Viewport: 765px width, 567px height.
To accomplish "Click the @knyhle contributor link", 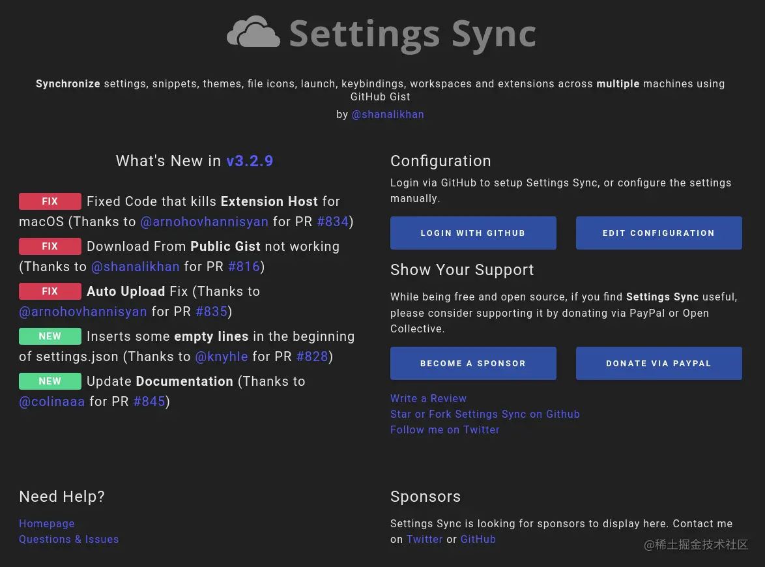I will [x=222, y=356].
